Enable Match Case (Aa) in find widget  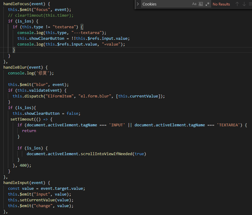(x=194, y=4)
